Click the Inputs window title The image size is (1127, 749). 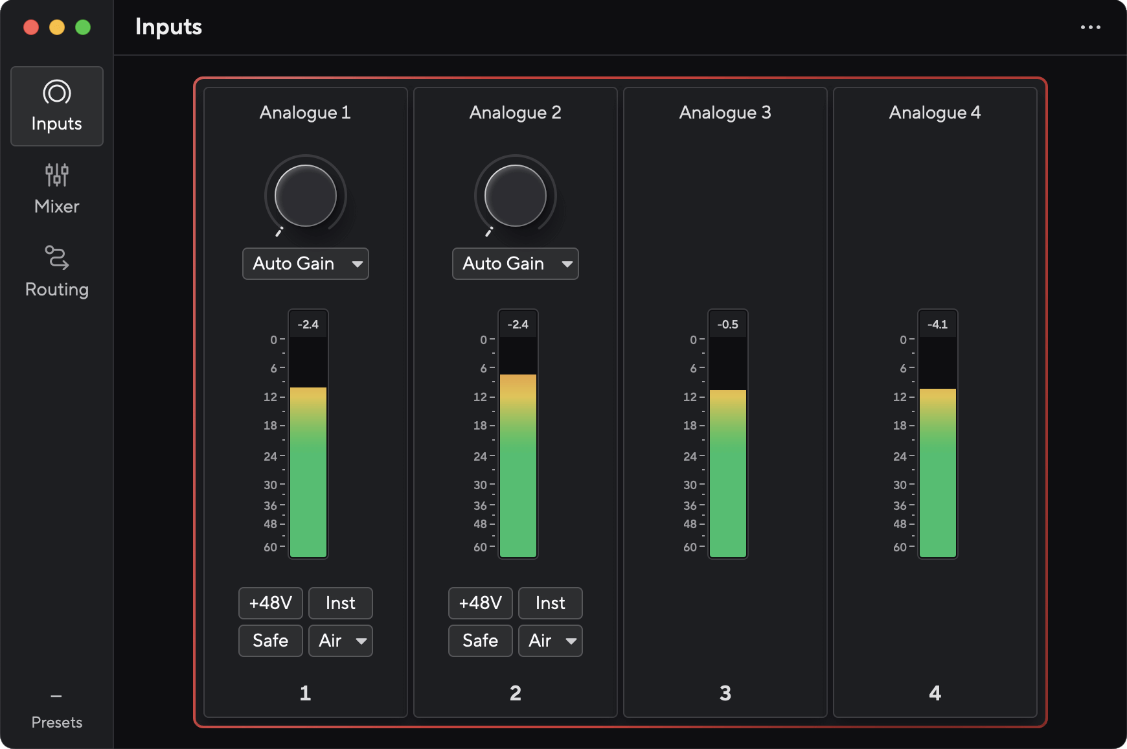(168, 27)
